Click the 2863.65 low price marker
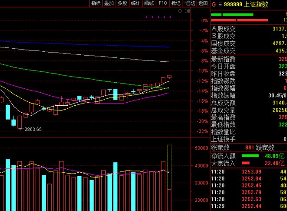This screenshot has width=287, height=211. (33, 129)
